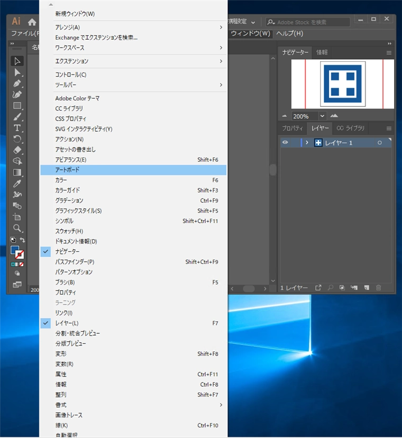The image size is (402, 438).
Task: Open the Navigator zoom percentage dropdown
Action: pyautogui.click(x=322, y=116)
